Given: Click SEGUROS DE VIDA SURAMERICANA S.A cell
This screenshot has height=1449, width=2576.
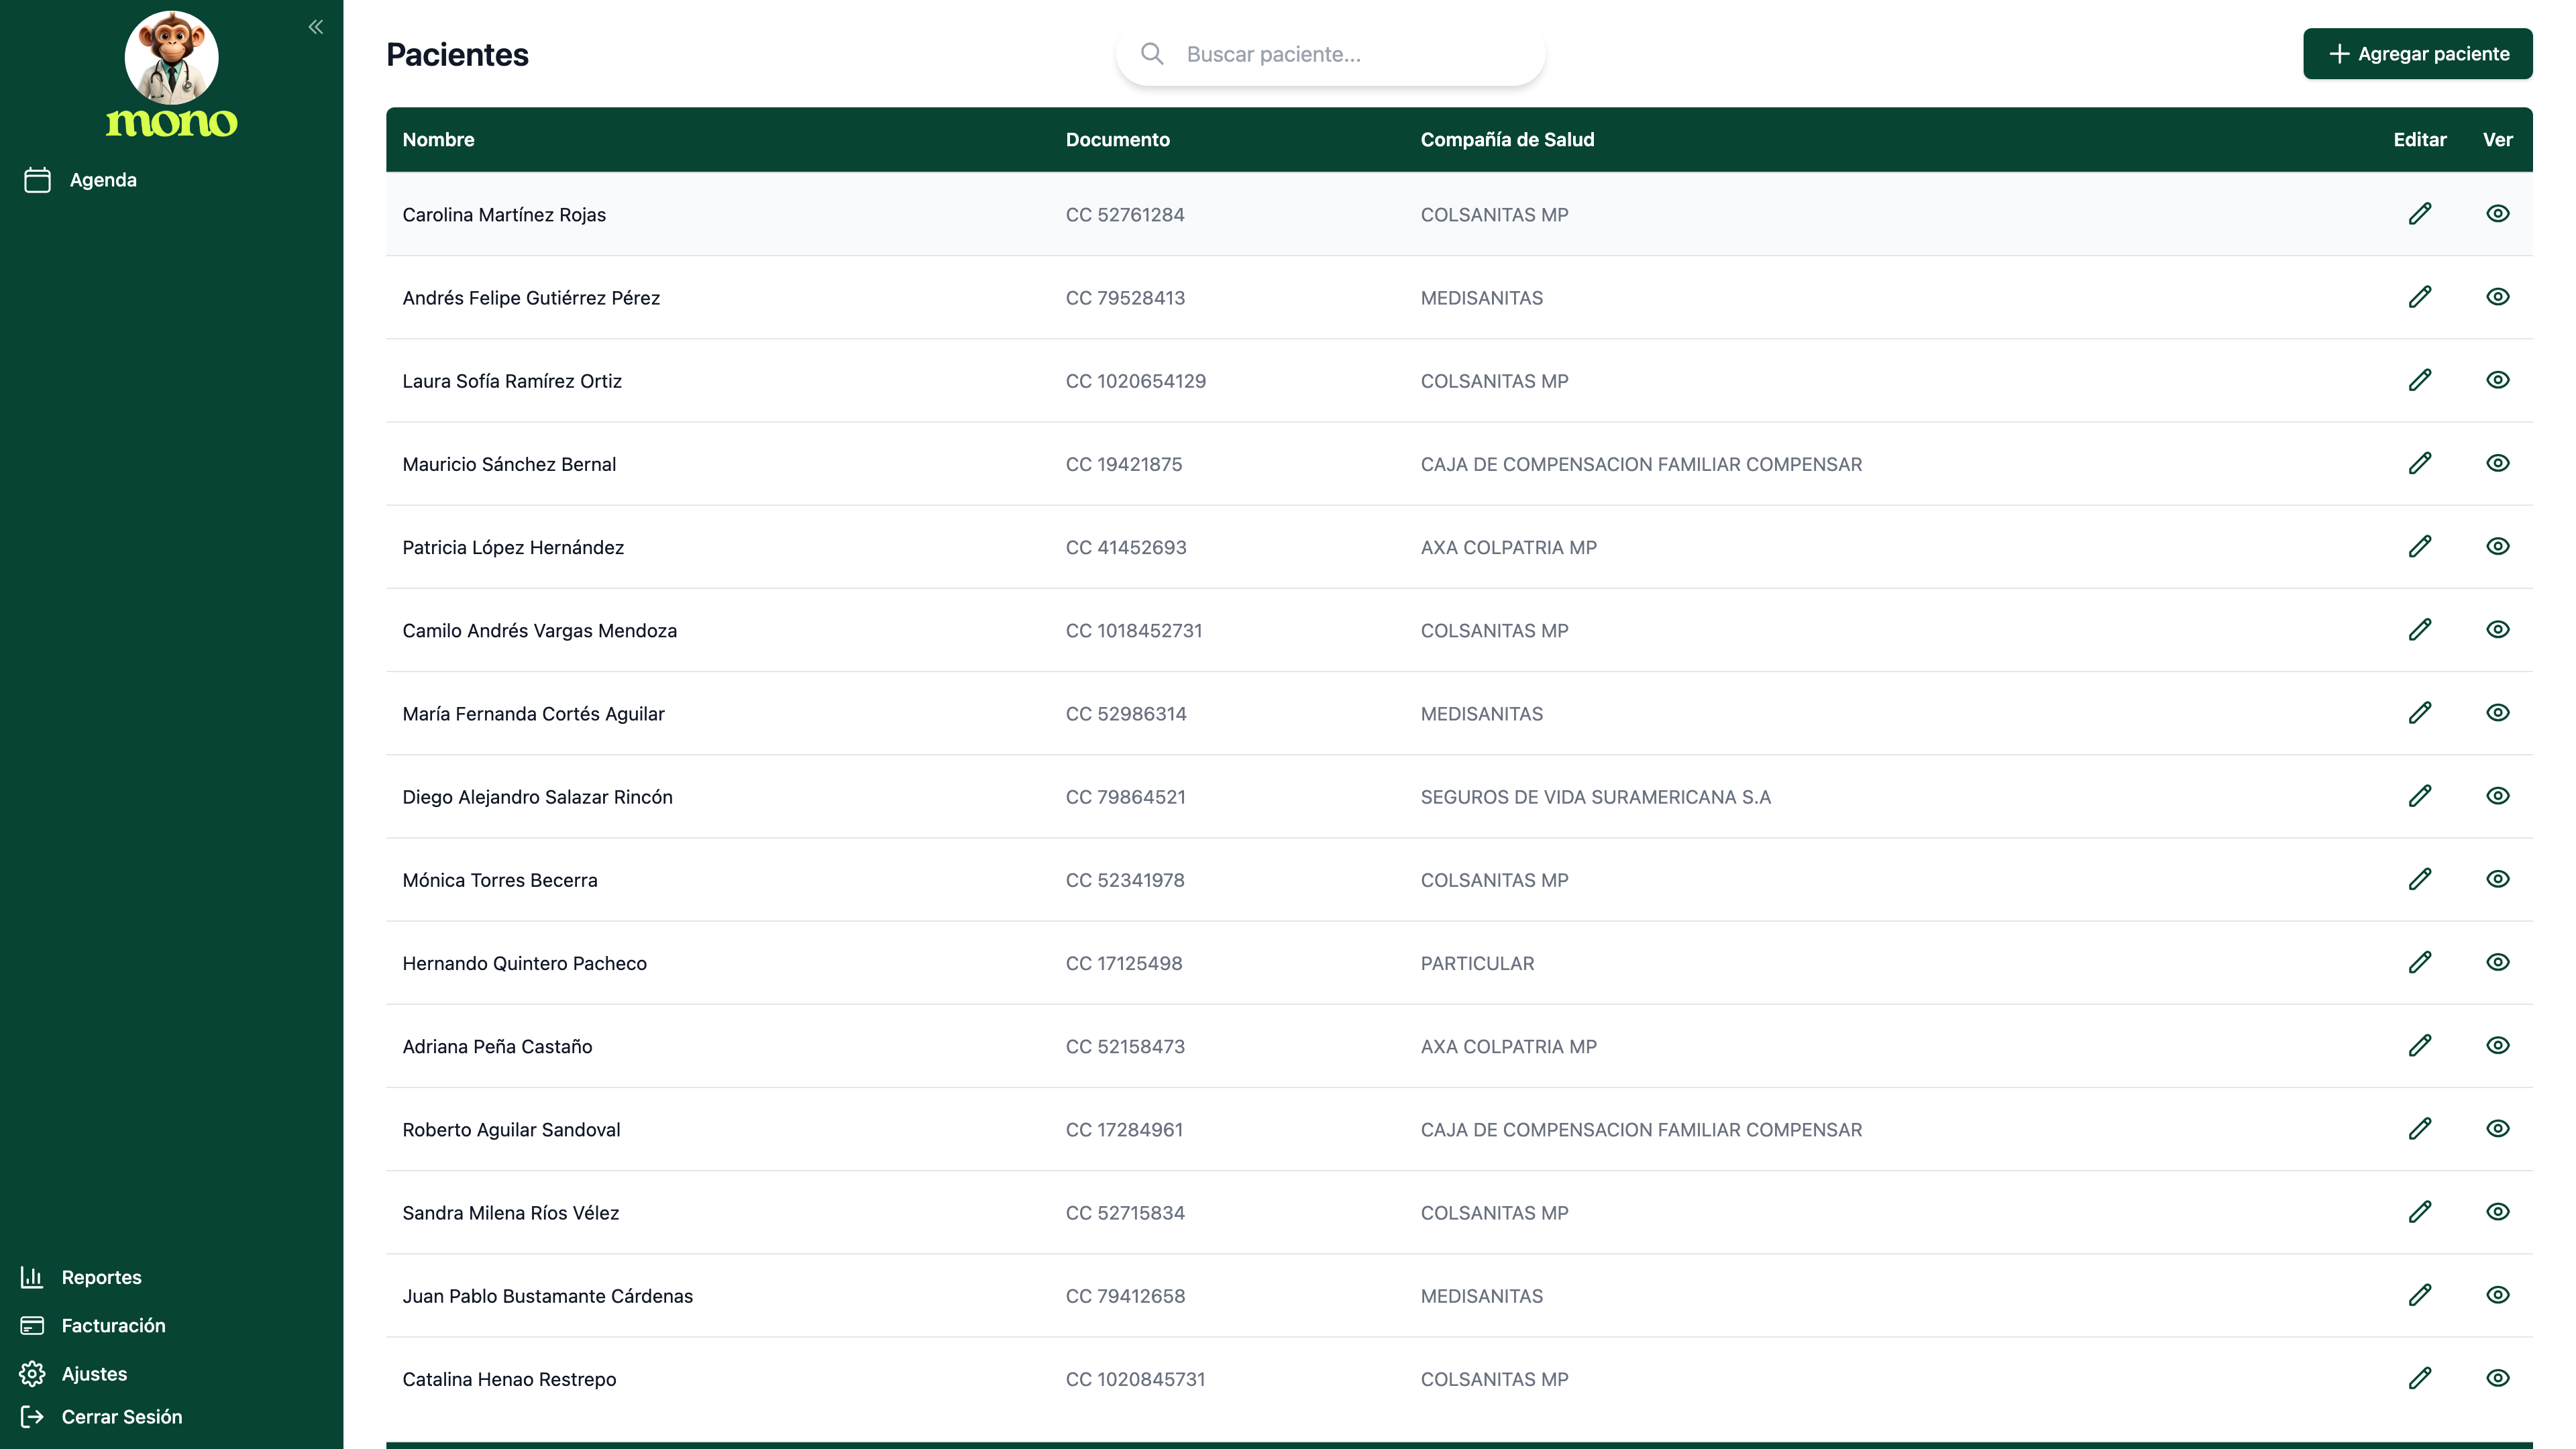Looking at the screenshot, I should coord(1595,797).
